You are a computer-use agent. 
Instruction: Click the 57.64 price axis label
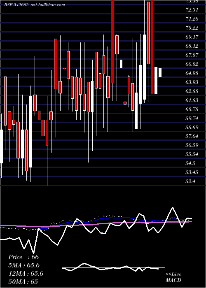tap(192, 136)
